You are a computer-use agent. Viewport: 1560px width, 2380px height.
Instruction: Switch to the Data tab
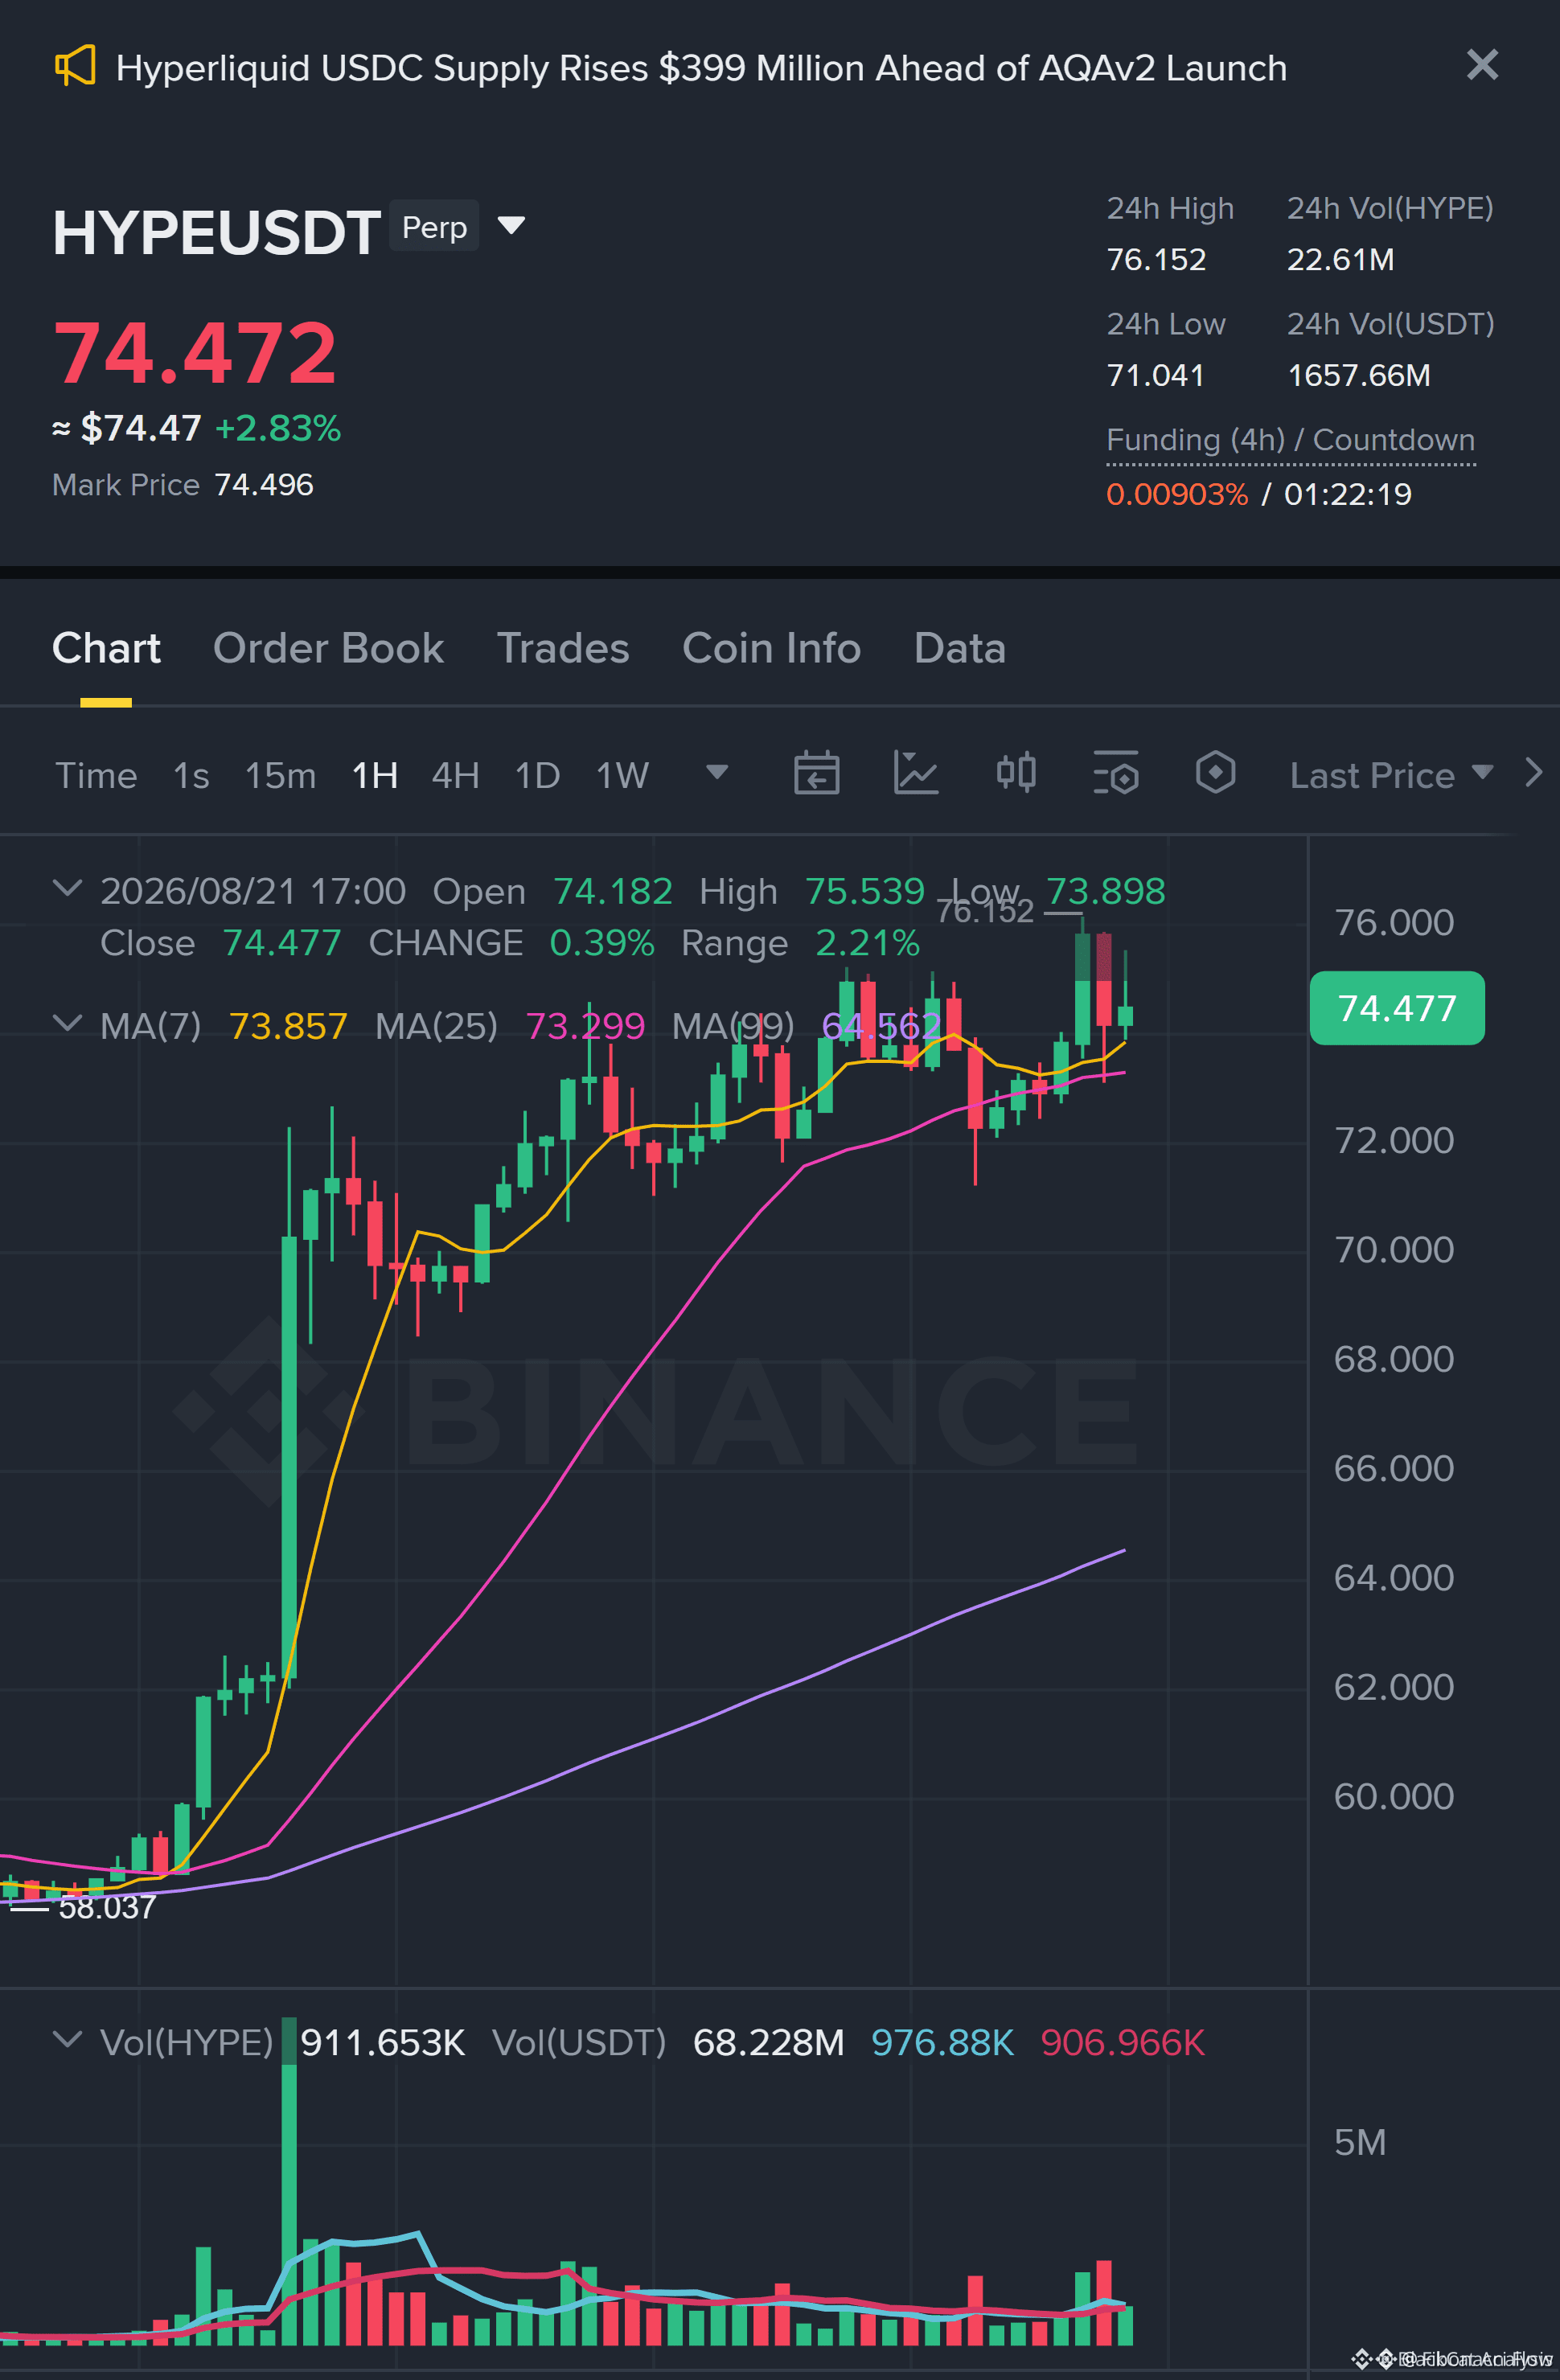tap(959, 648)
